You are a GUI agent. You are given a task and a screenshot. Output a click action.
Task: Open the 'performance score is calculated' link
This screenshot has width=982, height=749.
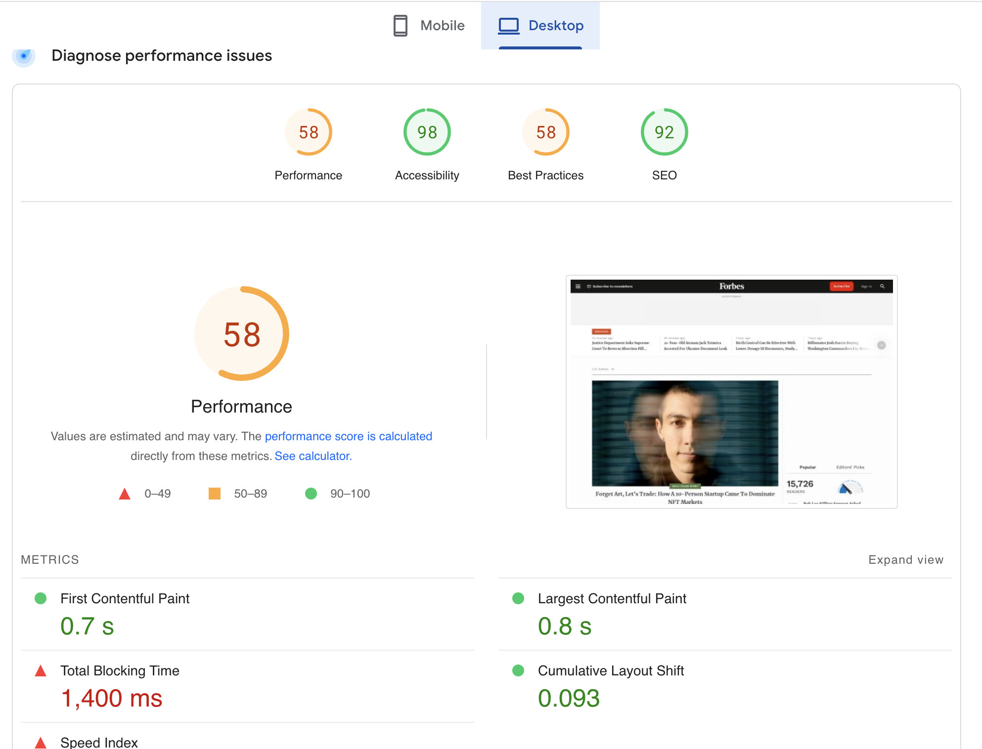tap(349, 436)
